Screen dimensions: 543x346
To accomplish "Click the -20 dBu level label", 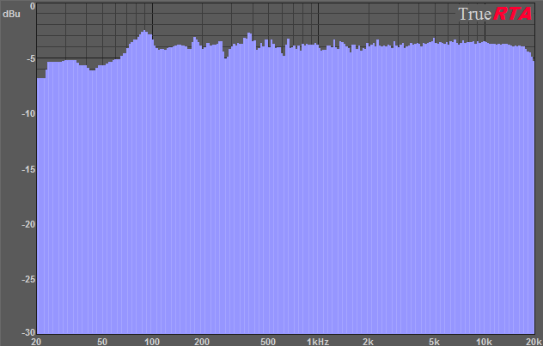I will (28, 225).
